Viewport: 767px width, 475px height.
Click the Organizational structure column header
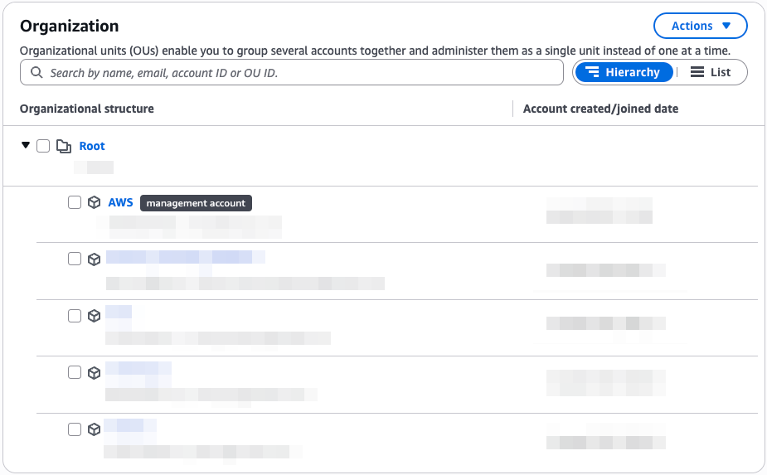pyautogui.click(x=86, y=109)
